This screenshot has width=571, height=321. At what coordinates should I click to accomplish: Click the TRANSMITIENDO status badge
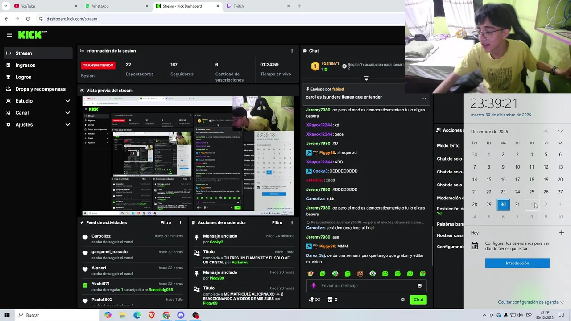point(98,65)
